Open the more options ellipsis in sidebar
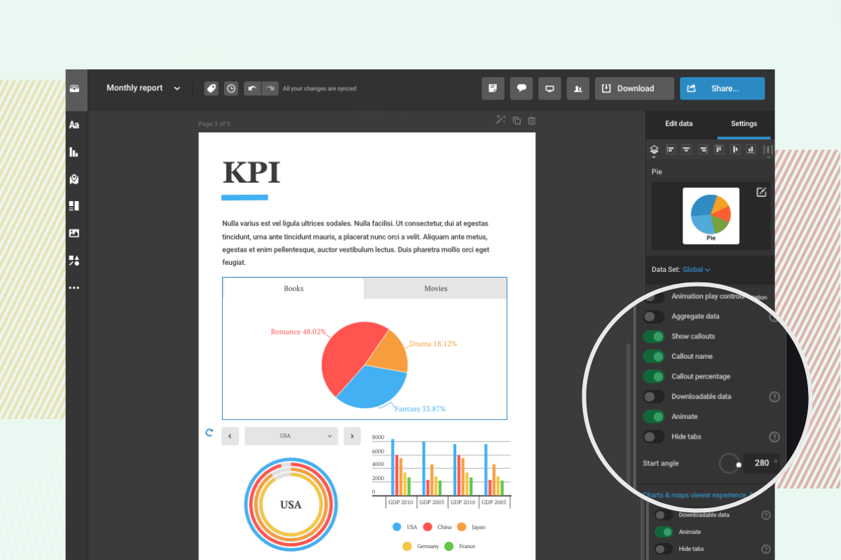841x560 pixels. click(74, 287)
